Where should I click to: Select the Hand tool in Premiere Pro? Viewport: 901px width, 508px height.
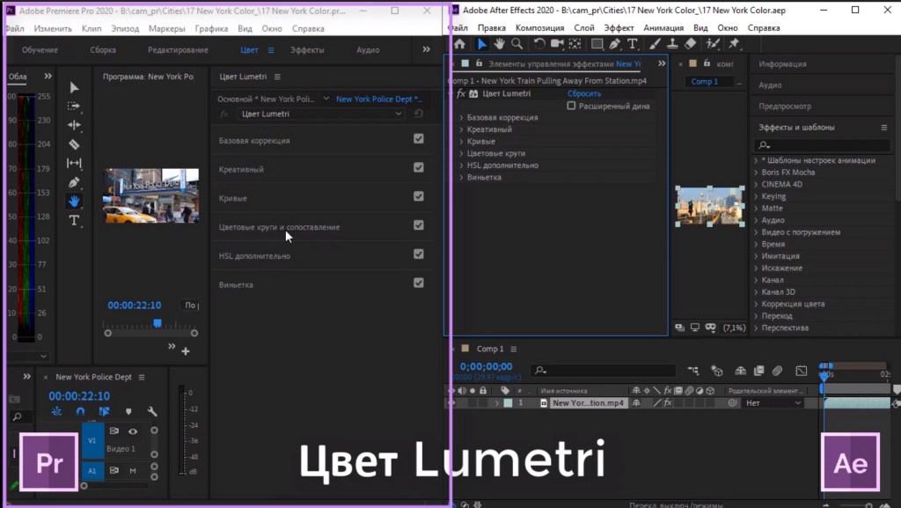(74, 201)
